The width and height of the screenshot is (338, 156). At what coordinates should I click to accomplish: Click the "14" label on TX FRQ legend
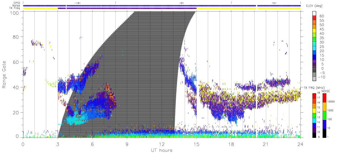point(319,113)
